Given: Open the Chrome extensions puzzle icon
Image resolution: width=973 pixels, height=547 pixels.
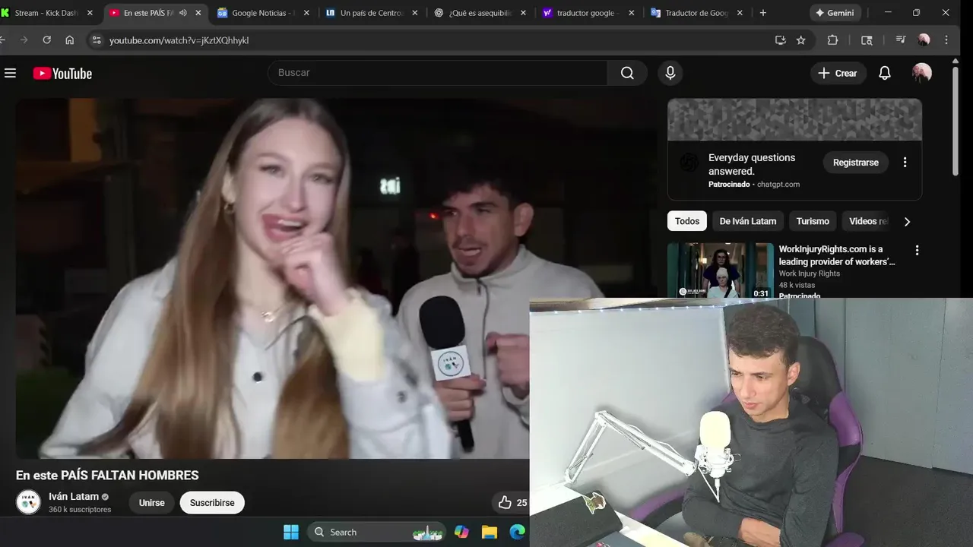Looking at the screenshot, I should (832, 40).
